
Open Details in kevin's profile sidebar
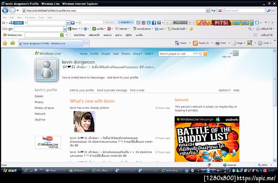(39, 96)
